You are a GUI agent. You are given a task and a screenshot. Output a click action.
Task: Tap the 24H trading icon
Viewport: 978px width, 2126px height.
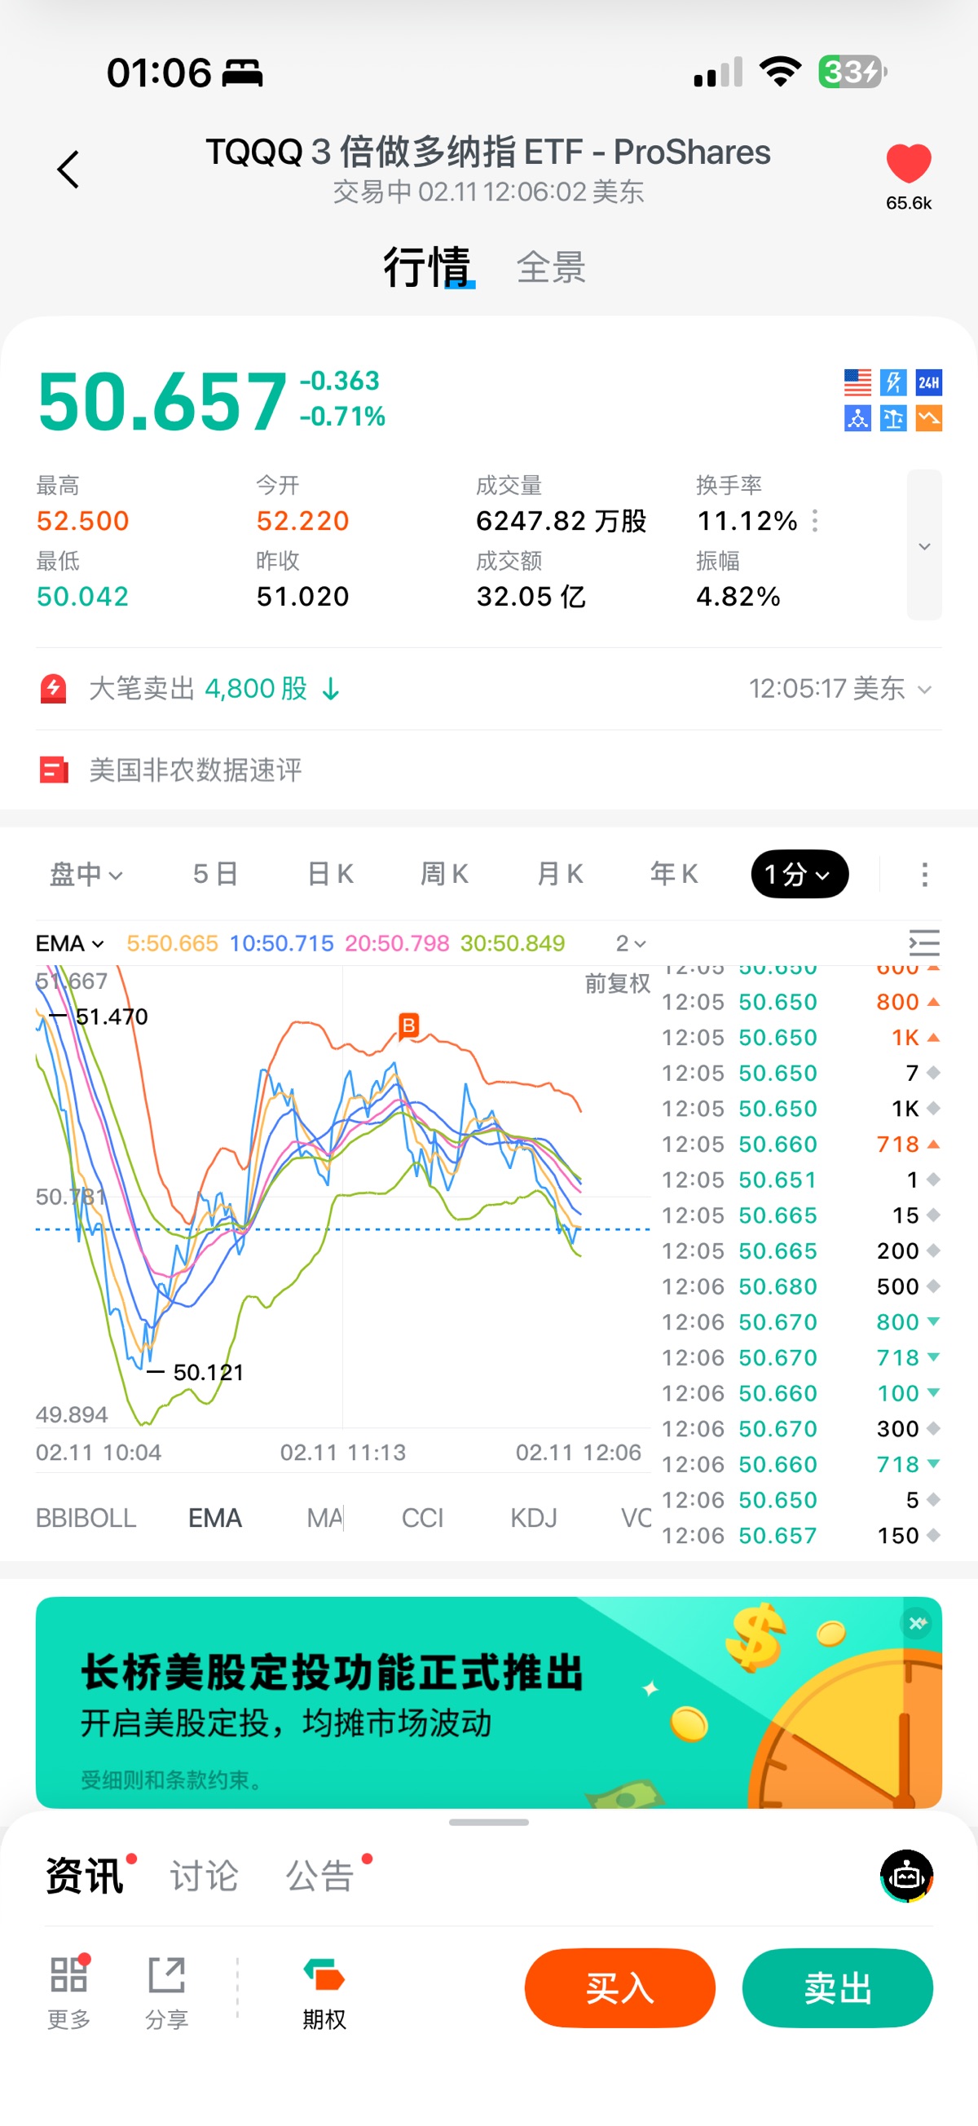point(928,382)
